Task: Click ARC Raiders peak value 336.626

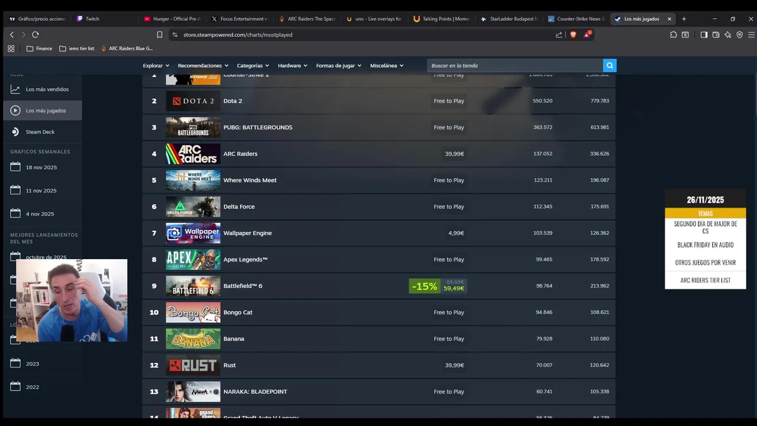Action: 599,154
